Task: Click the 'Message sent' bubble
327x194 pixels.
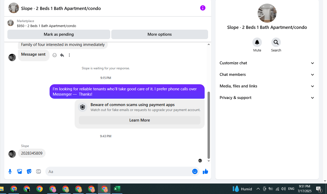Action: coord(33,55)
